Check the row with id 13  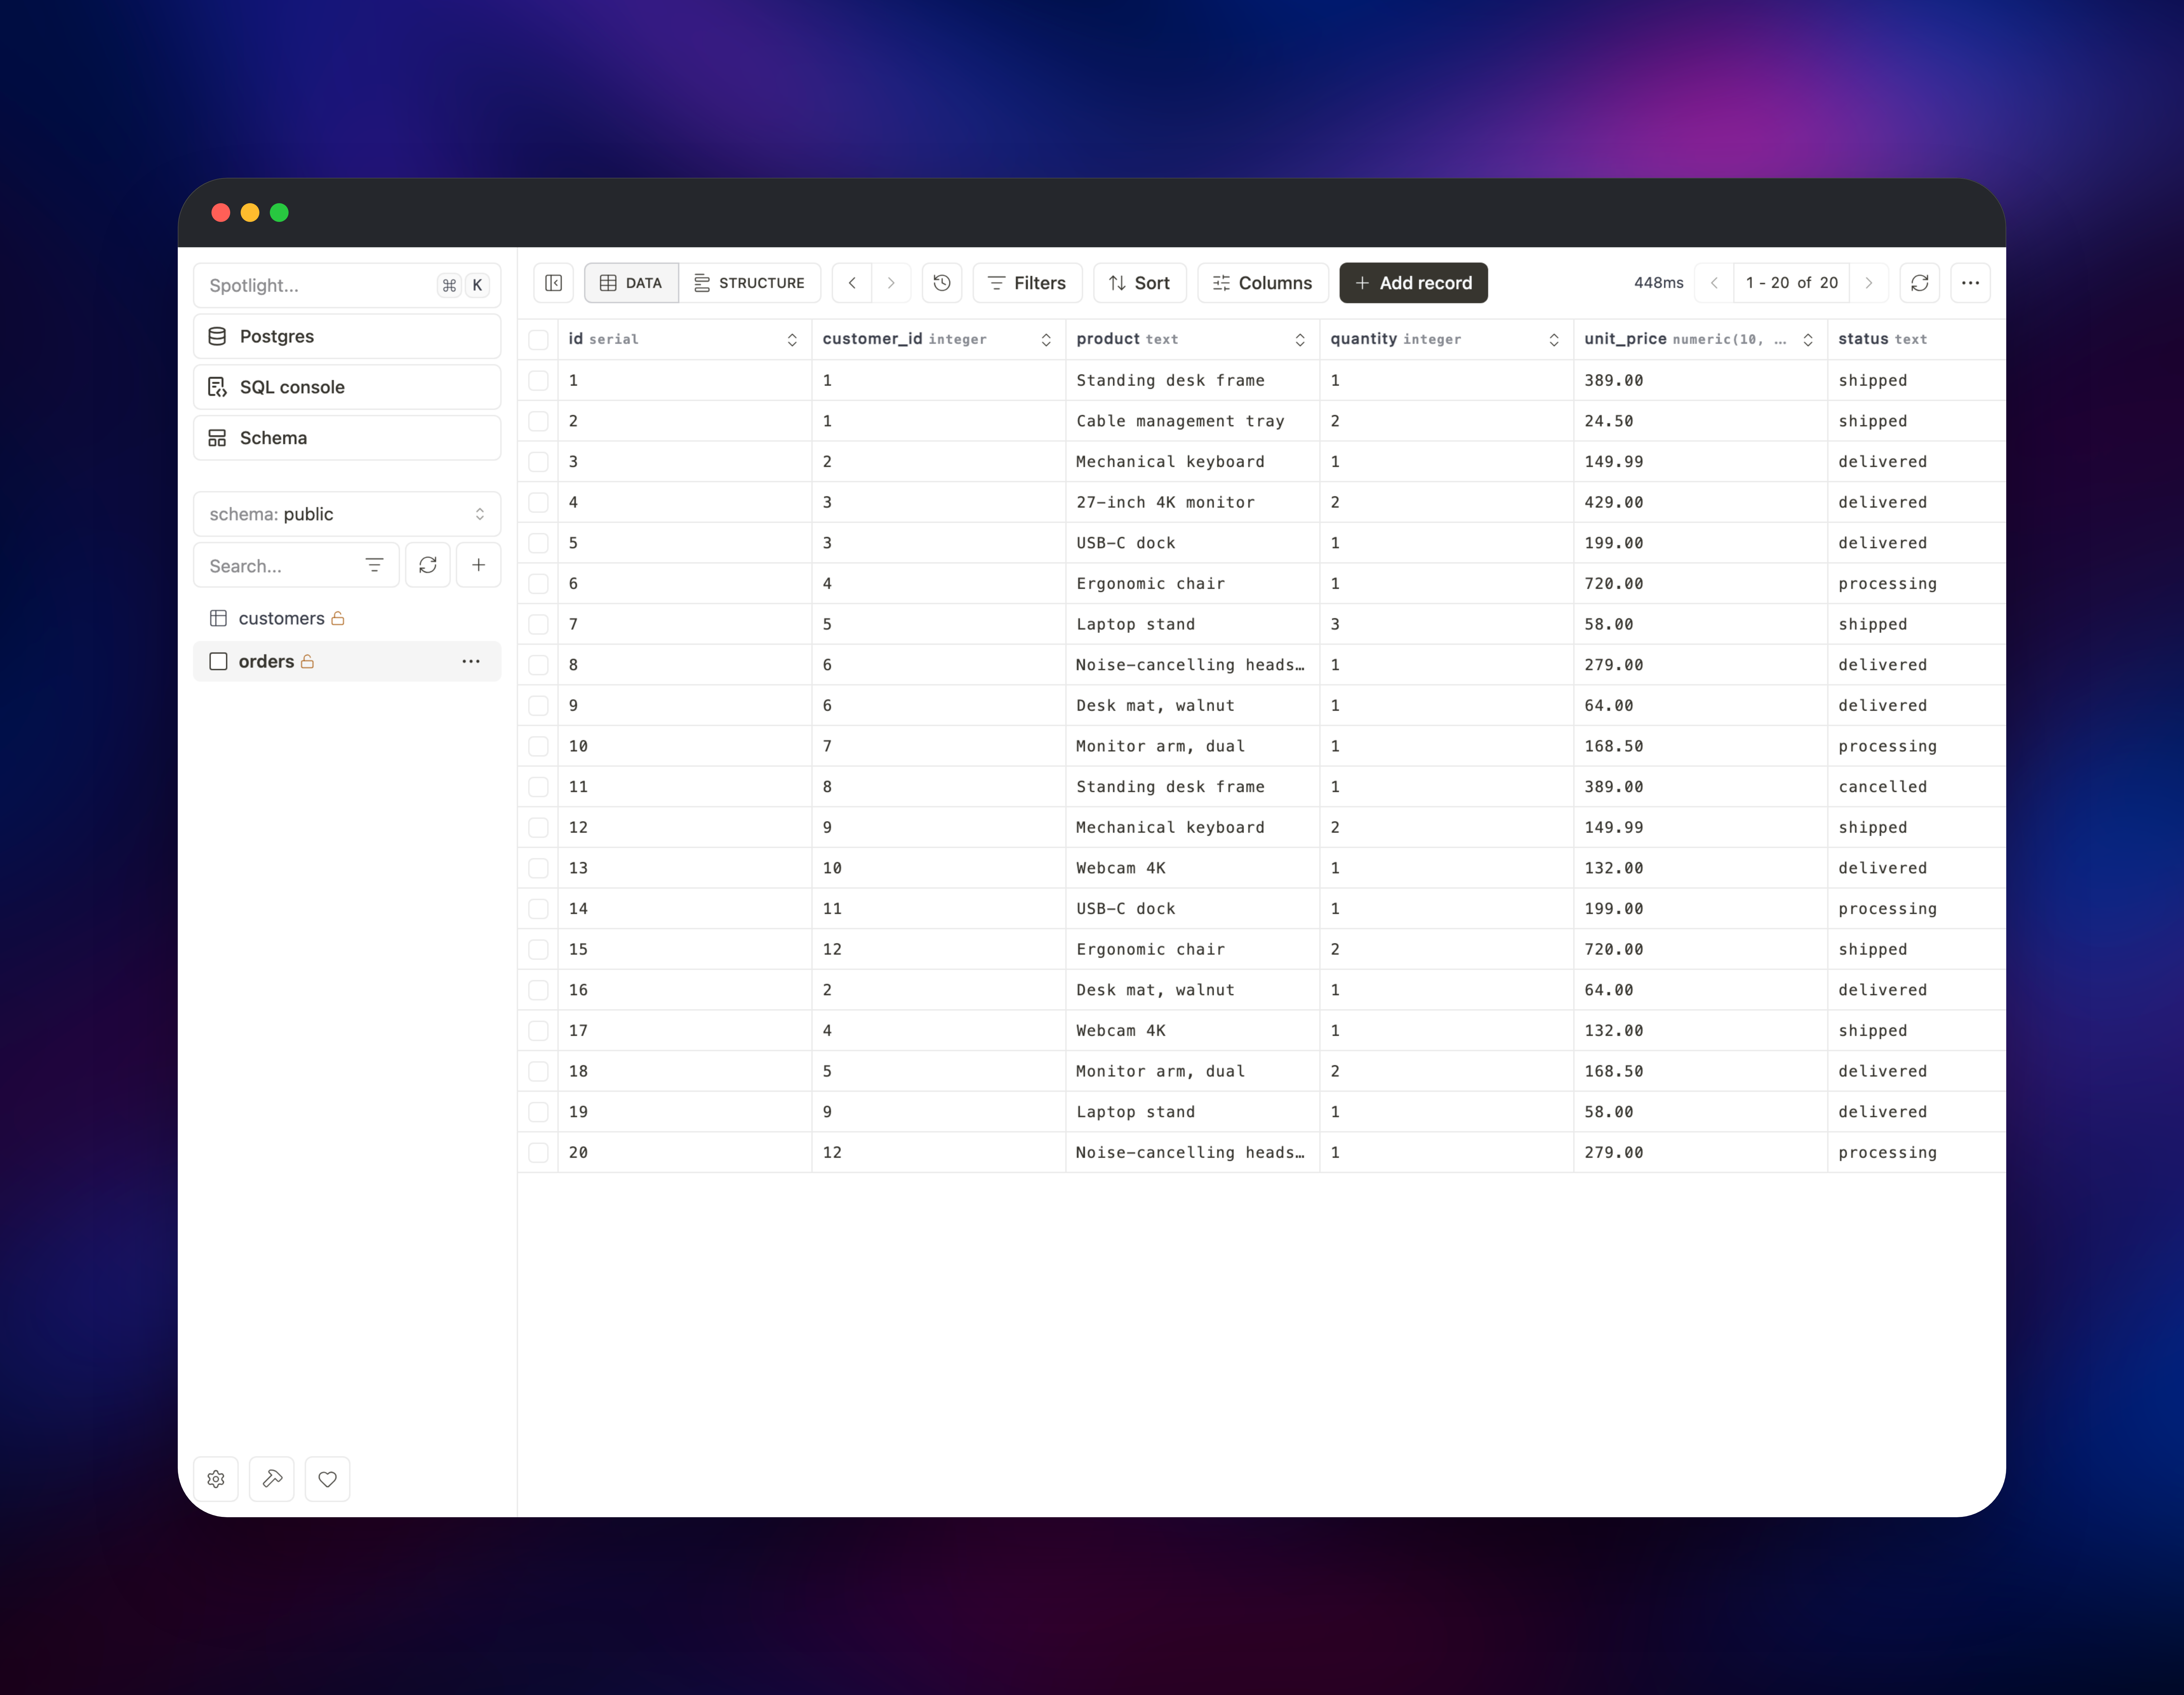(538, 868)
